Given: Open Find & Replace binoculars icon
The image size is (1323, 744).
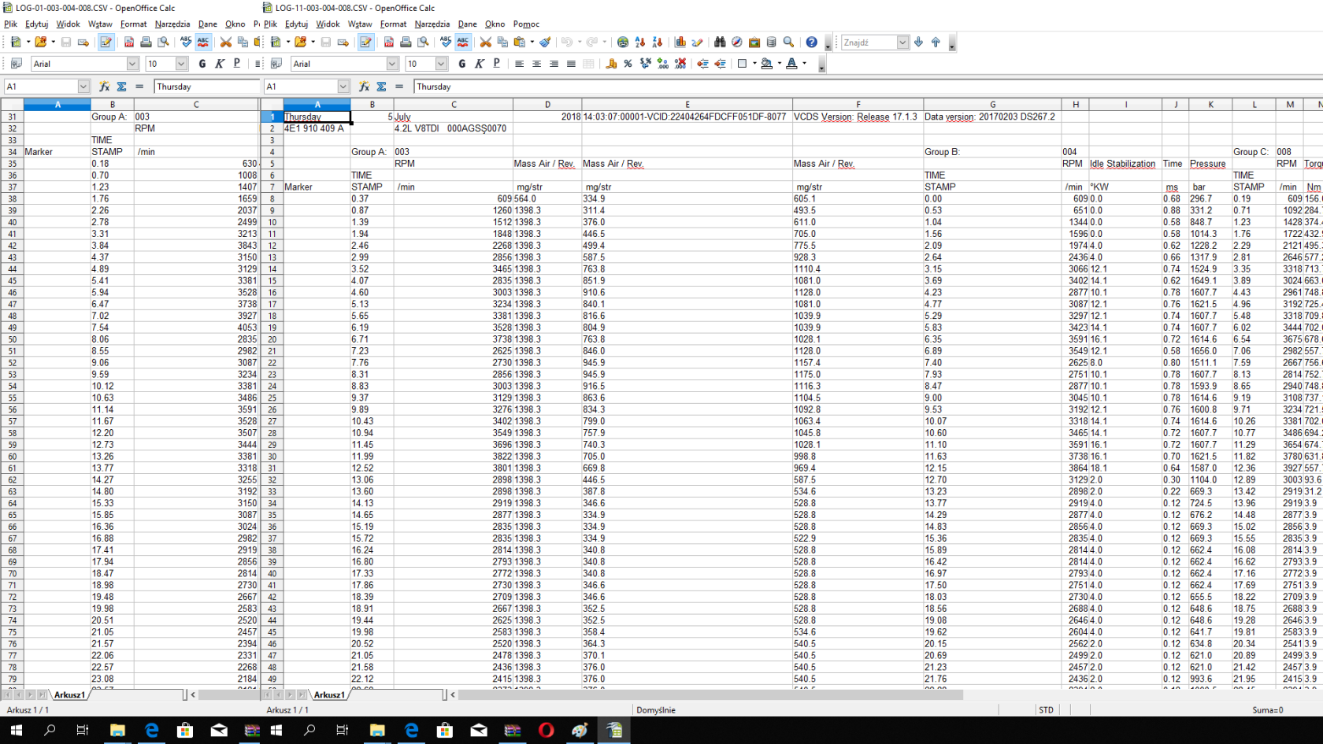Looking at the screenshot, I should click(720, 43).
